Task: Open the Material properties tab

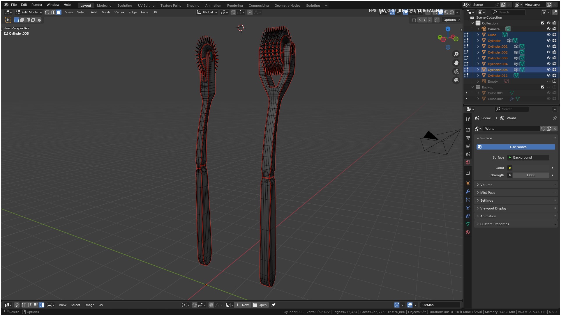Action: [x=468, y=232]
